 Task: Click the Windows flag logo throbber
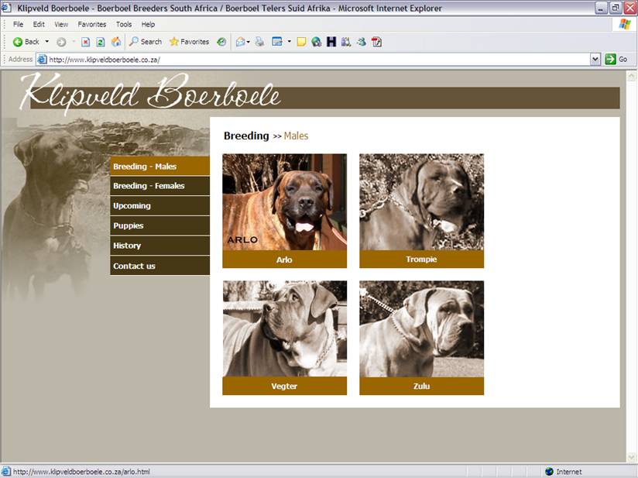coord(625,25)
